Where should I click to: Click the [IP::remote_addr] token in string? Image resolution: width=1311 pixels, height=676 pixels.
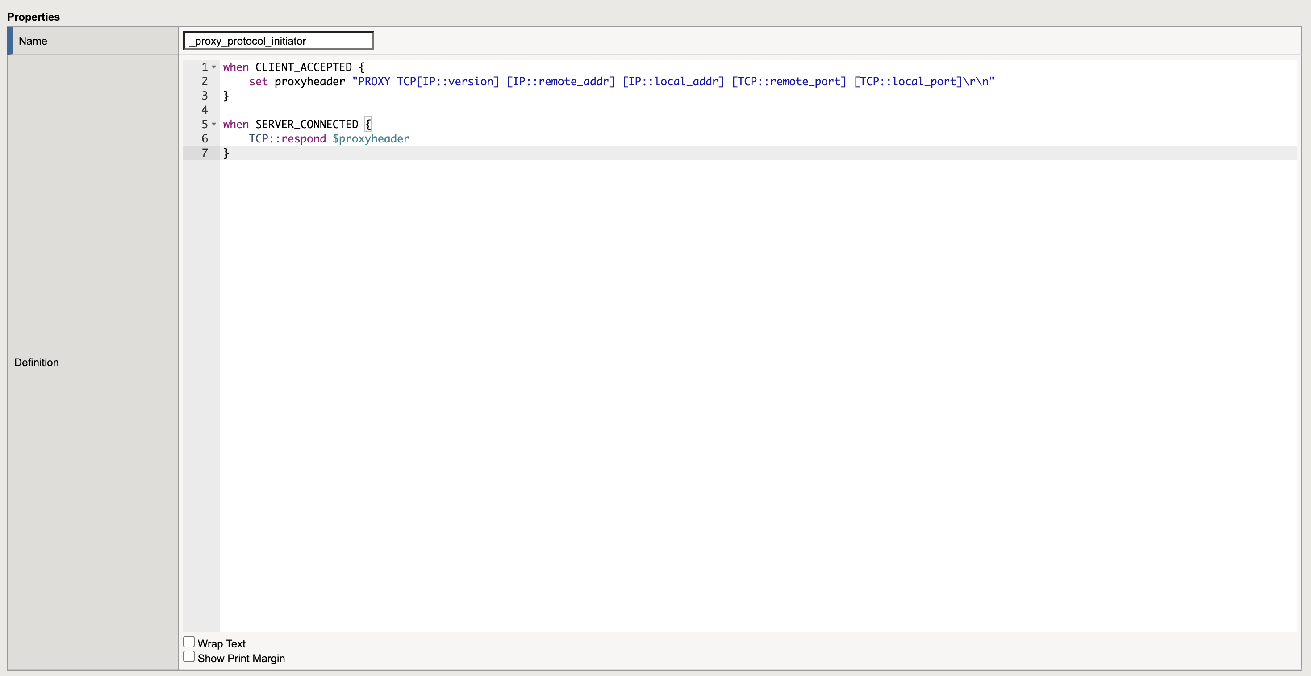click(x=560, y=81)
